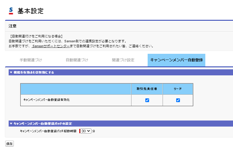Collapse the キャンペーンメンバー自動登録バッチの設定 section triangle
This screenshot has width=233, height=149.
tap(11, 124)
